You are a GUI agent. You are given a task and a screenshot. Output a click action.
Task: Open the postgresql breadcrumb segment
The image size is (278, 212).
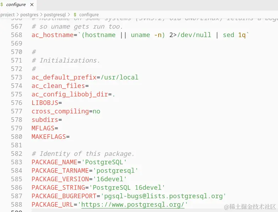[55, 15]
